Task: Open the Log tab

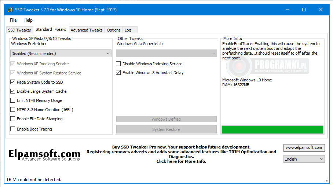Action: pyautogui.click(x=128, y=30)
